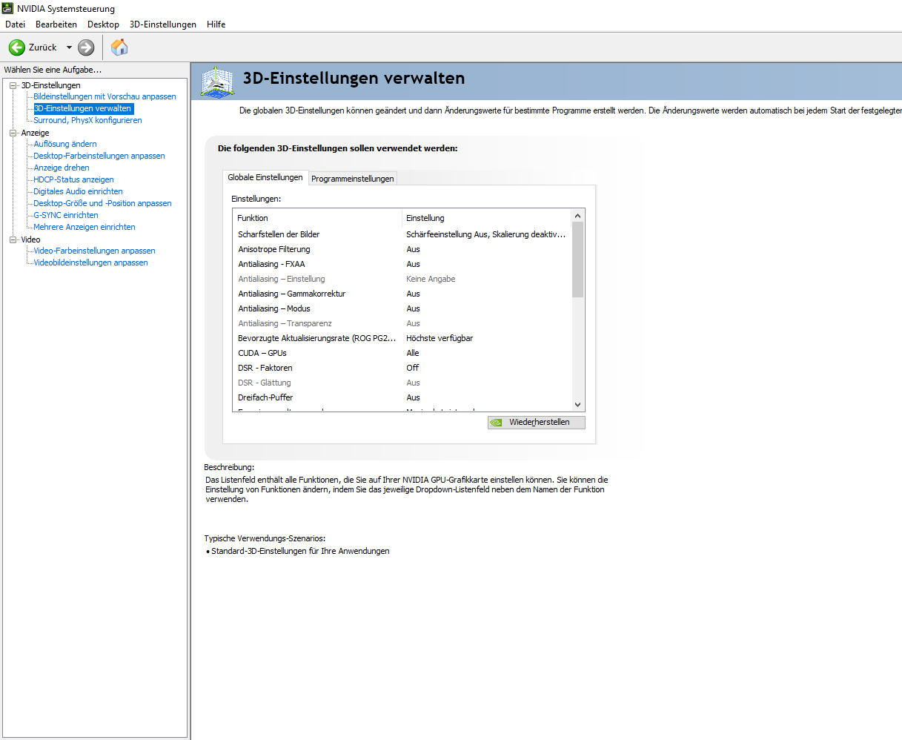Open the 3D-Einstellungen menu
The width and height of the screenshot is (902, 740).
163,24
